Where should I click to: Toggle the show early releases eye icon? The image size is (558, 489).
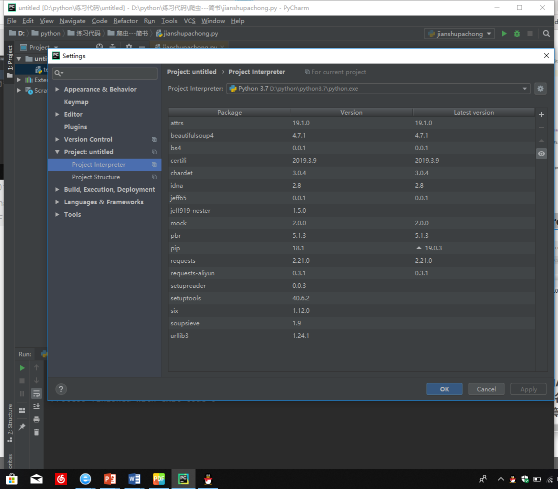(541, 154)
